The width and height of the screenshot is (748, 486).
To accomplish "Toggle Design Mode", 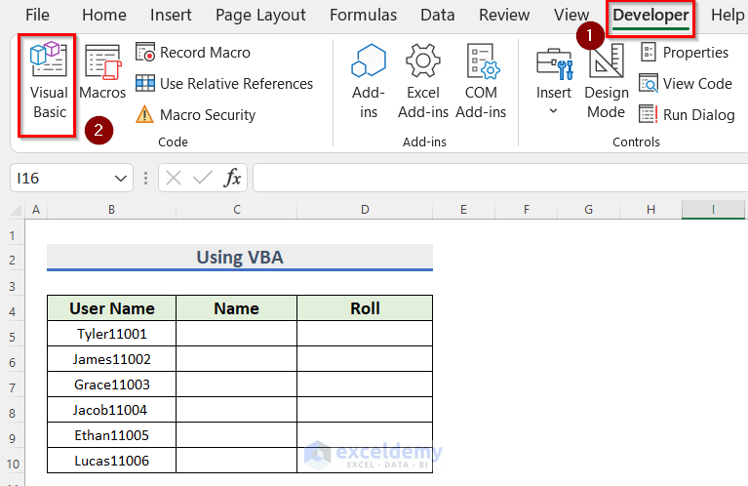I will coord(607,81).
